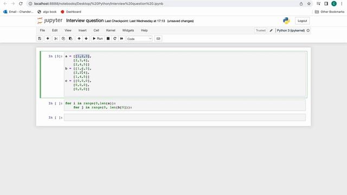Click the Python logo icon
The height and width of the screenshot is (195, 347).
286,21
